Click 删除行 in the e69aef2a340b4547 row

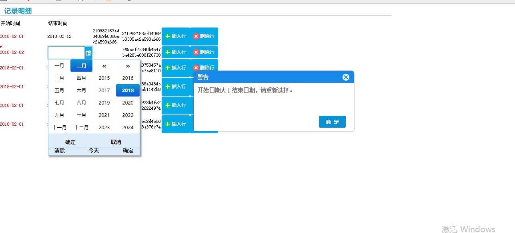(204, 52)
